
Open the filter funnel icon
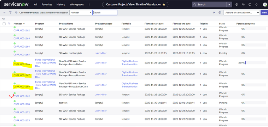point(10,13)
